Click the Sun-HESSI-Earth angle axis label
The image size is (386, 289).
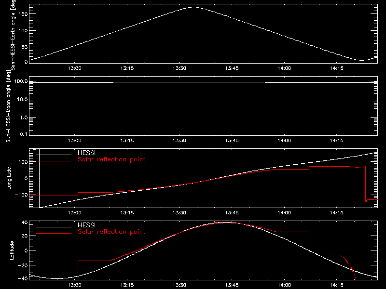point(13,34)
